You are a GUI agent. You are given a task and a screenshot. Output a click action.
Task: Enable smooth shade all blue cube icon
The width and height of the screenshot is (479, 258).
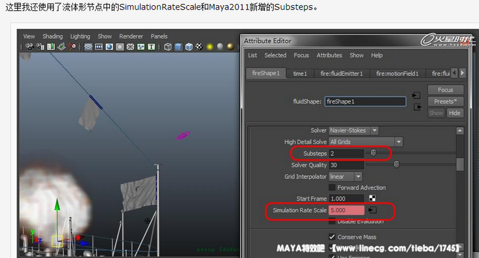pos(178,47)
